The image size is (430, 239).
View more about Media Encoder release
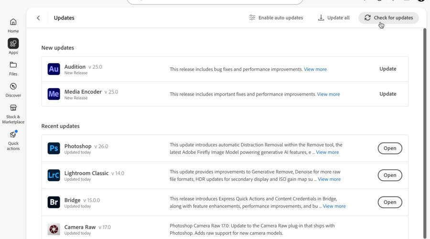pos(328,94)
